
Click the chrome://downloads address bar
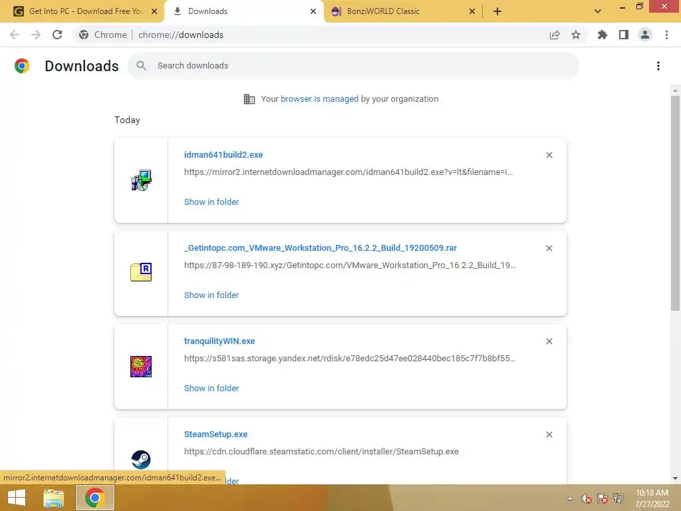click(181, 35)
